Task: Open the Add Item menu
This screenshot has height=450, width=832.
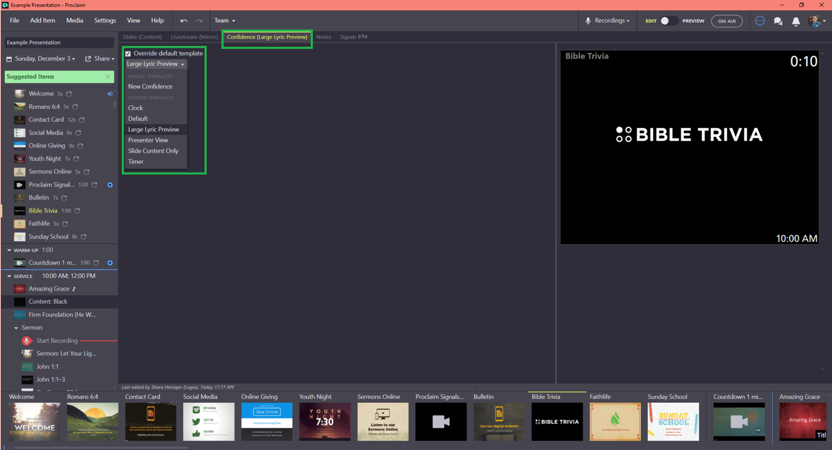Action: pyautogui.click(x=42, y=20)
